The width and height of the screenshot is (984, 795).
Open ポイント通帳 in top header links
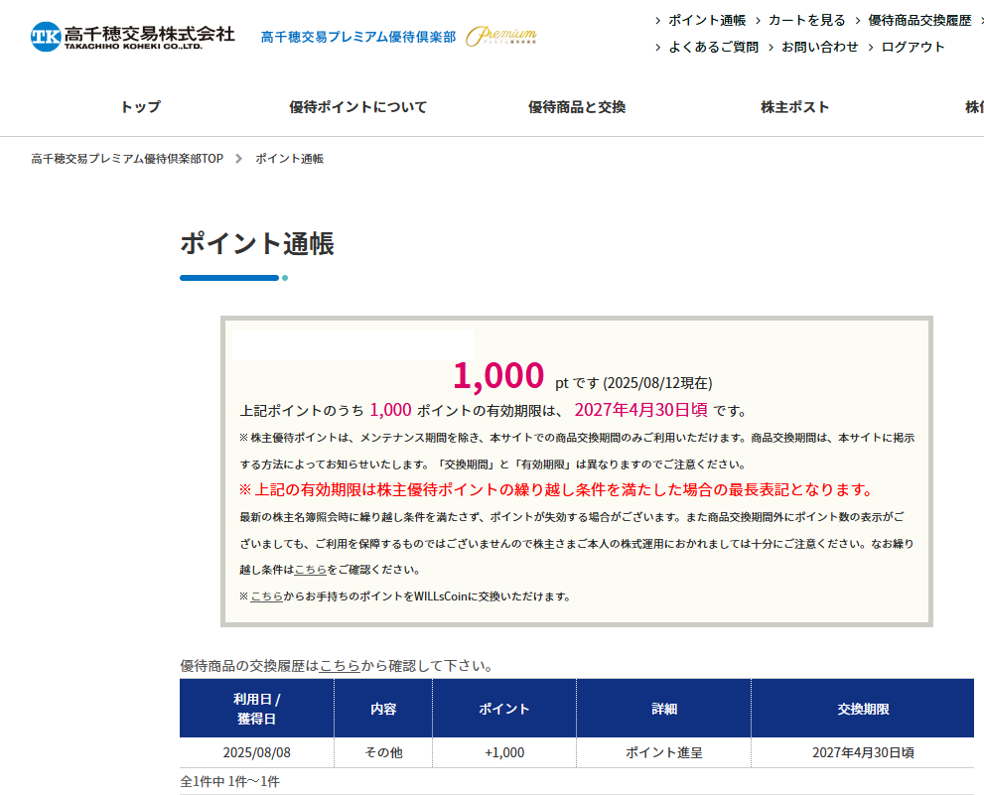pyautogui.click(x=706, y=20)
